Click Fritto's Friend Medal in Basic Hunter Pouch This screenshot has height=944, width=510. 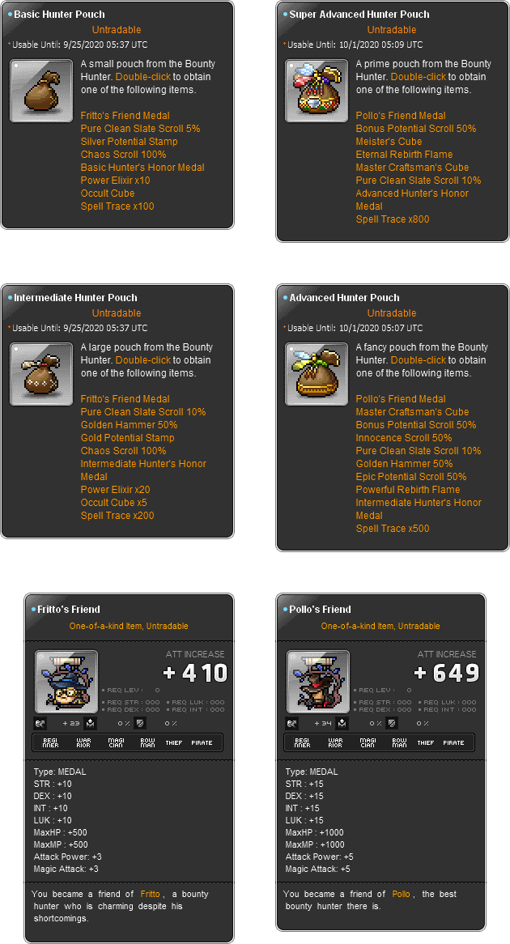125,116
